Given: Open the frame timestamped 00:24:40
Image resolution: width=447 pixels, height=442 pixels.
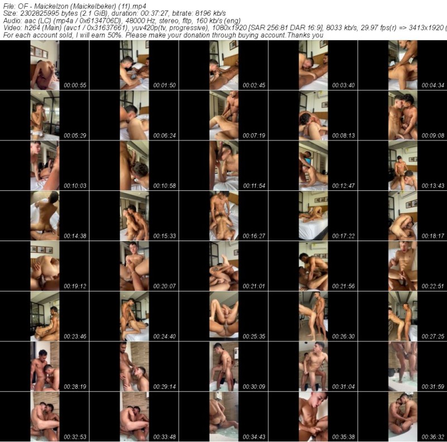Looking at the screenshot, I should (x=134, y=317).
